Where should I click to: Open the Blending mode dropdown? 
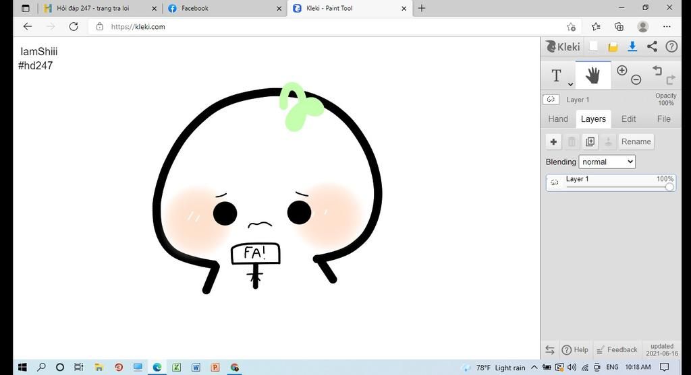point(607,162)
